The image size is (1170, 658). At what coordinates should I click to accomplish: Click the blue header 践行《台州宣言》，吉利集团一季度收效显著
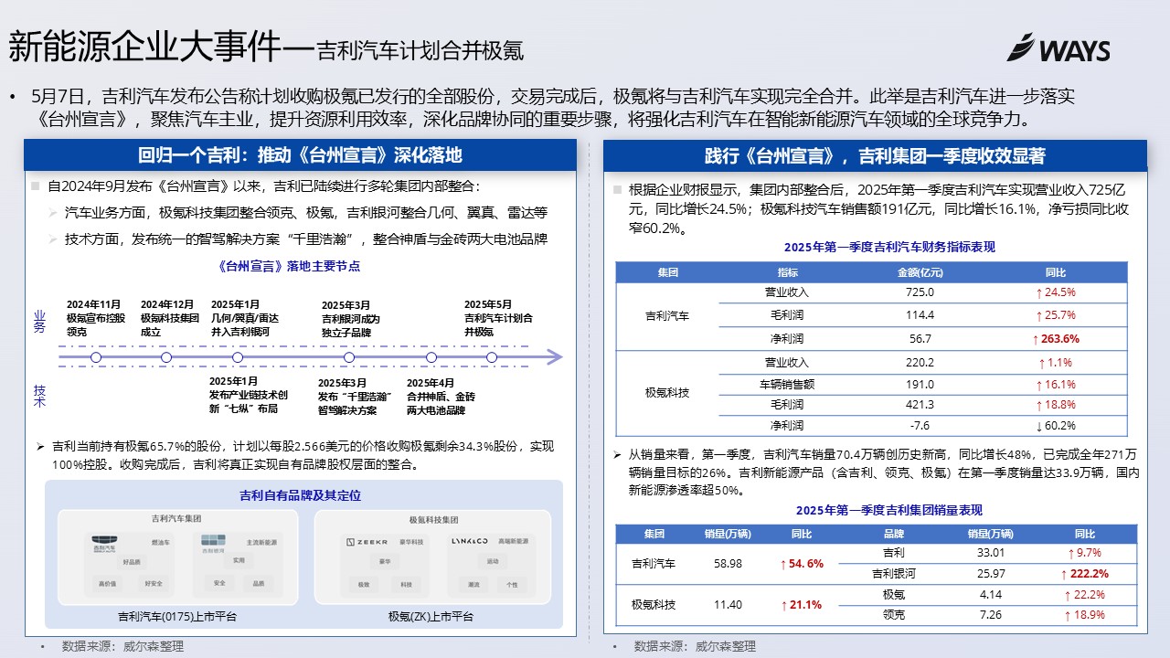point(875,156)
